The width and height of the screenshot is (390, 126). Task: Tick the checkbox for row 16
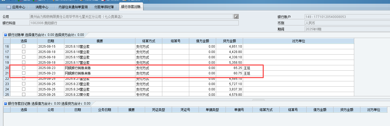(x=24, y=46)
